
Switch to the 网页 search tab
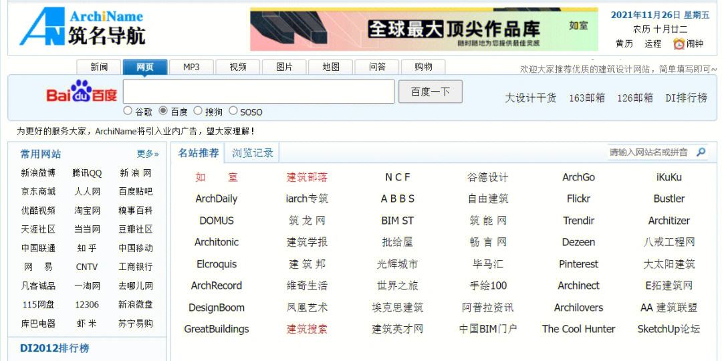[x=145, y=67]
